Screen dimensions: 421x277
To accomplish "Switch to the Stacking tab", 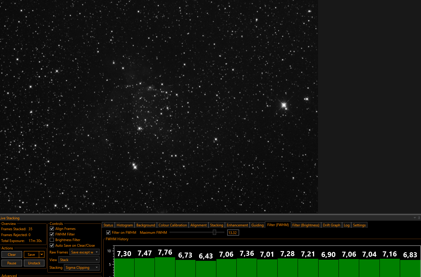I will coord(217,225).
